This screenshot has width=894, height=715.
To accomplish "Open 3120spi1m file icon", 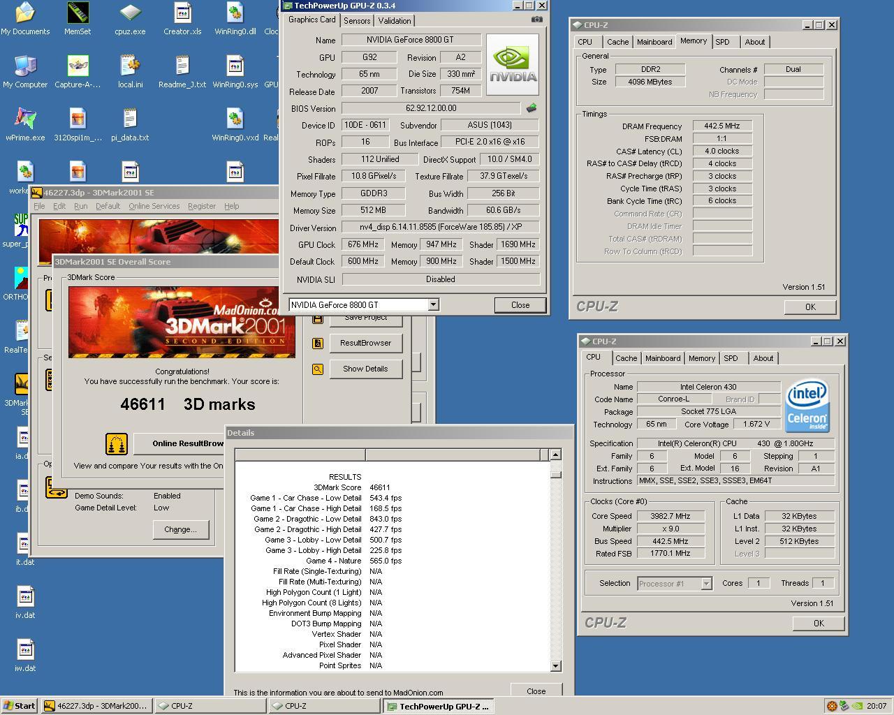I will click(x=78, y=125).
